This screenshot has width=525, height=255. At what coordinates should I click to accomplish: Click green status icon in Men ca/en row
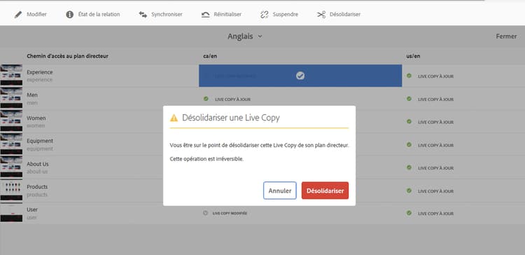(206, 99)
